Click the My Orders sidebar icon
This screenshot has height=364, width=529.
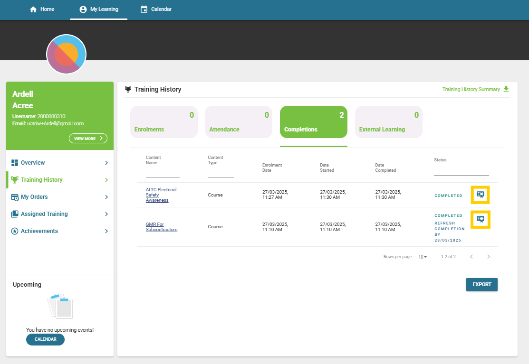point(15,197)
